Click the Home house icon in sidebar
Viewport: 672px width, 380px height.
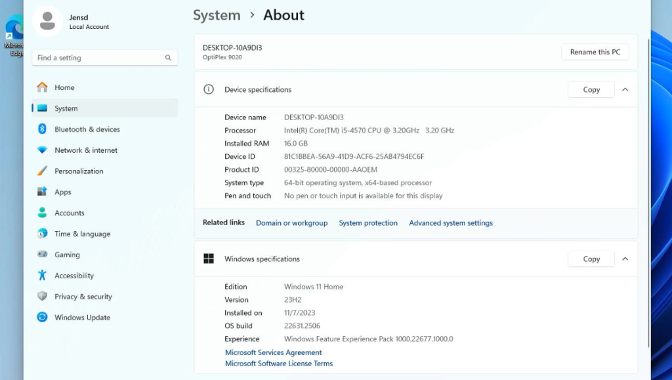42,87
